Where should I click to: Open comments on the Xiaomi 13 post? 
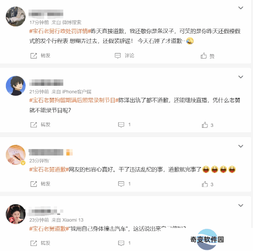[121, 243]
